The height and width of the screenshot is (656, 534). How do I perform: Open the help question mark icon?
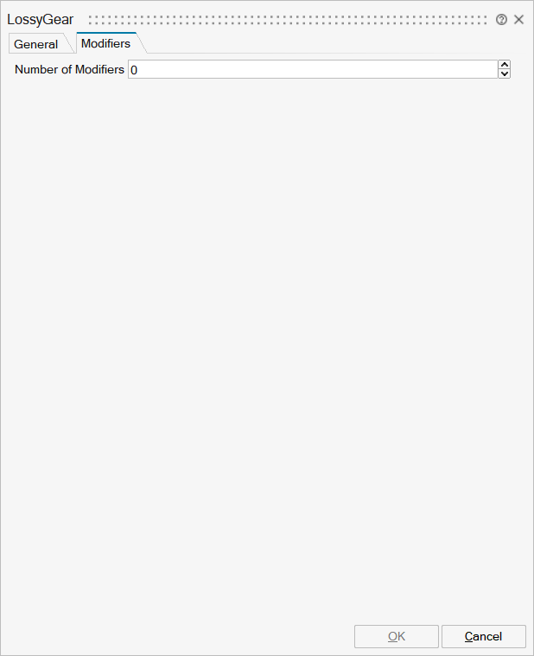point(501,19)
